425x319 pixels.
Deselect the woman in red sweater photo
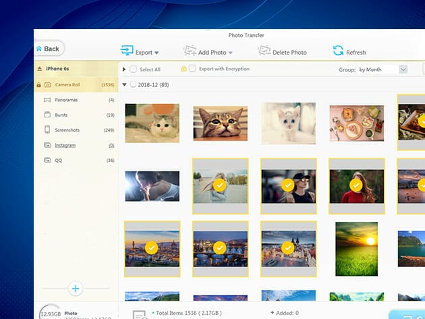point(356,185)
